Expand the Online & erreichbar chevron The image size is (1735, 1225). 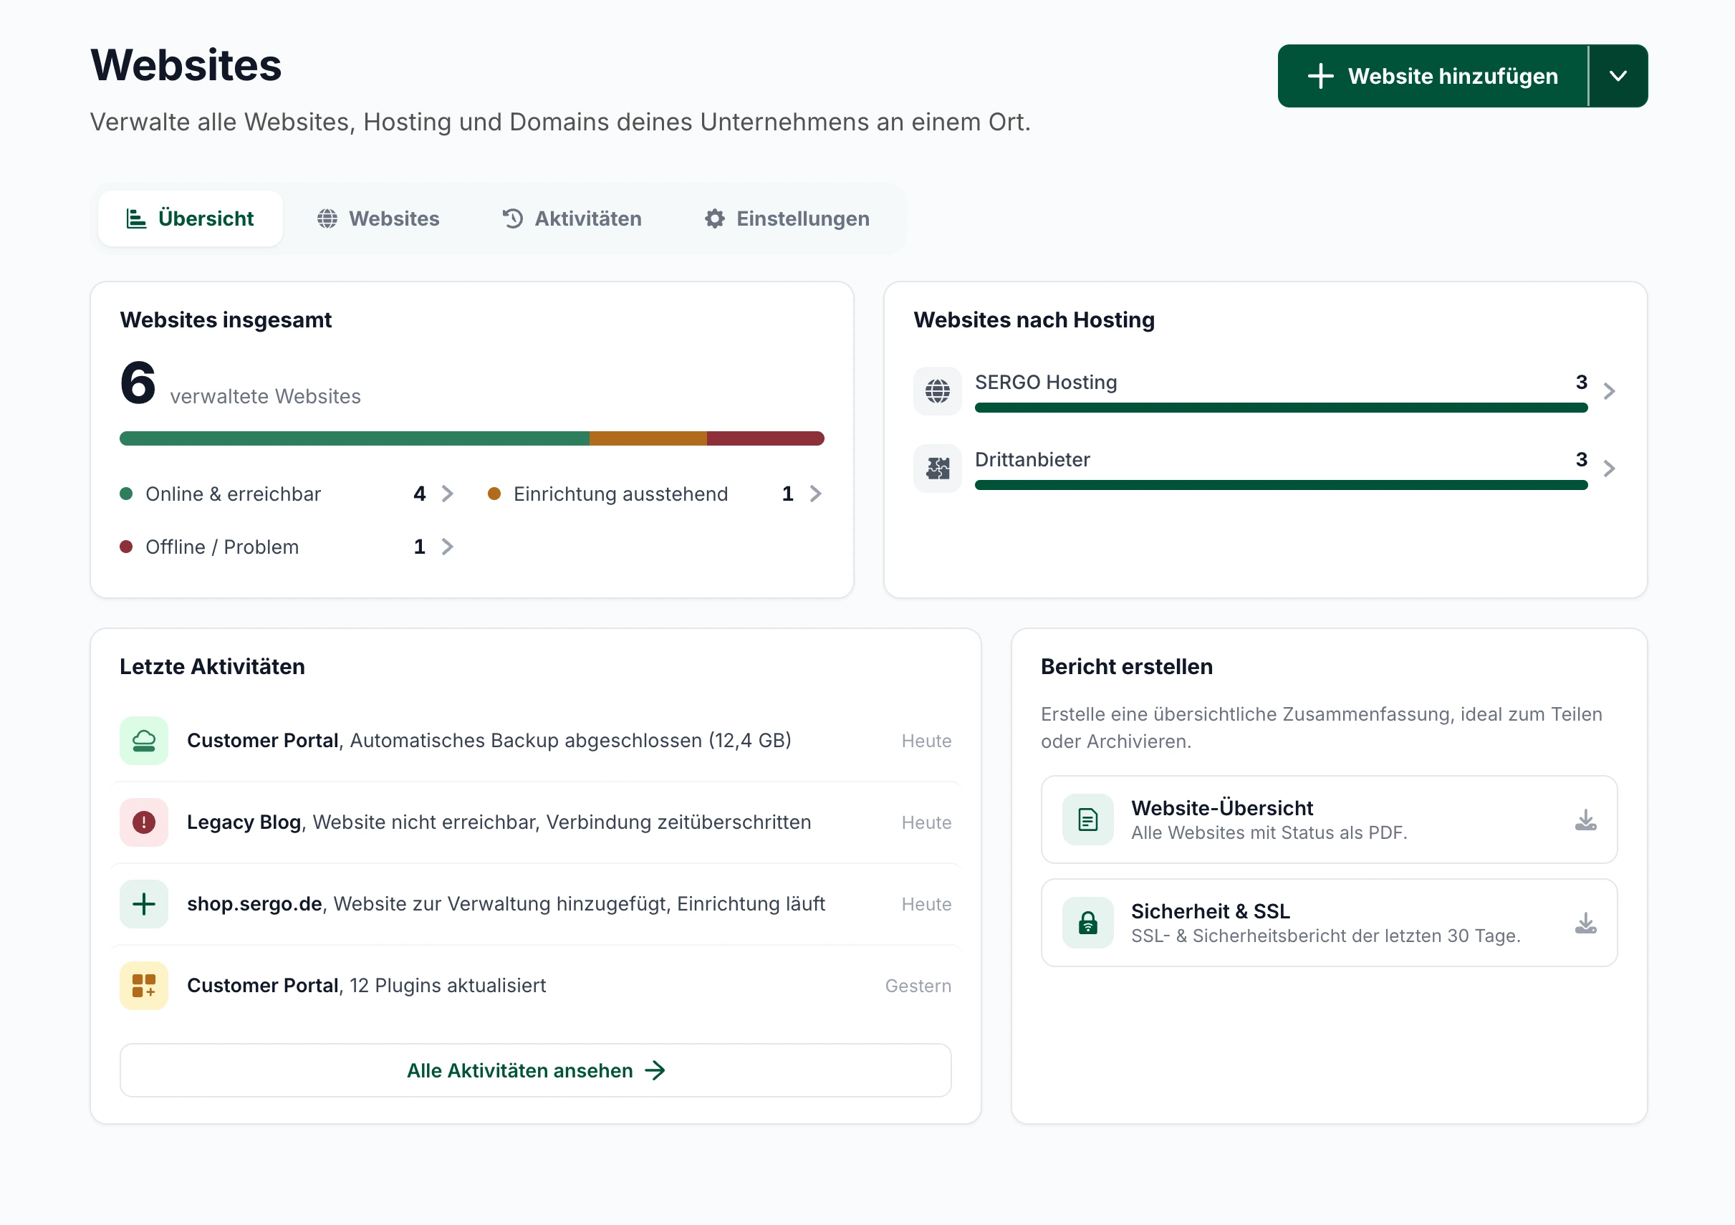pyautogui.click(x=447, y=494)
